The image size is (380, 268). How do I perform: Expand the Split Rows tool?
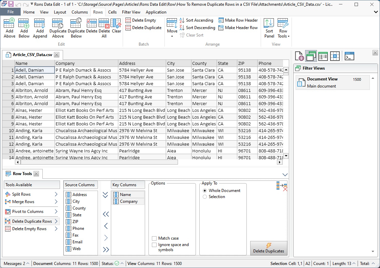click(x=56, y=194)
